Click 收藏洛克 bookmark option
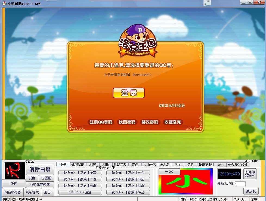 [173, 122]
